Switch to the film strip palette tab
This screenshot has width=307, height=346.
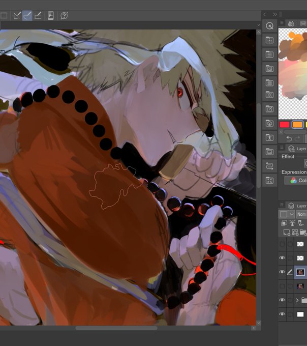point(303,23)
